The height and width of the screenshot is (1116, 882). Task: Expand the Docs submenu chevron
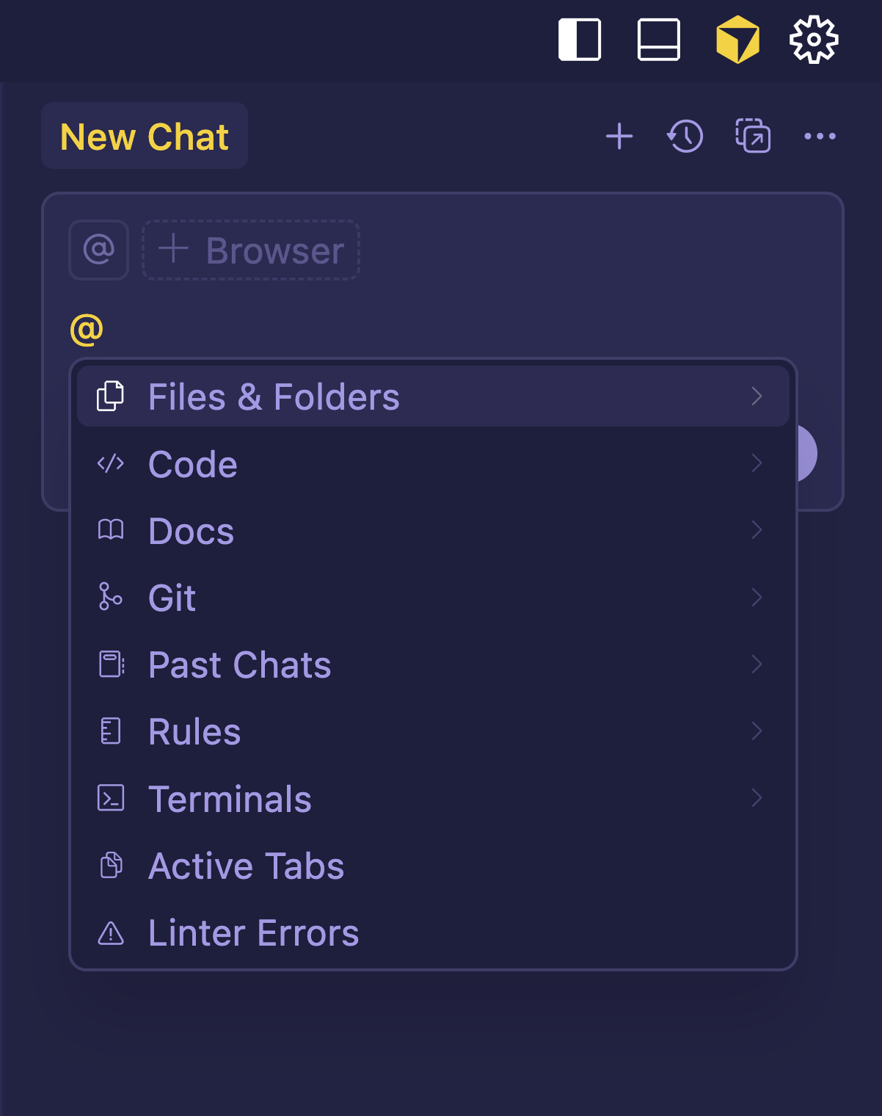pos(757,530)
